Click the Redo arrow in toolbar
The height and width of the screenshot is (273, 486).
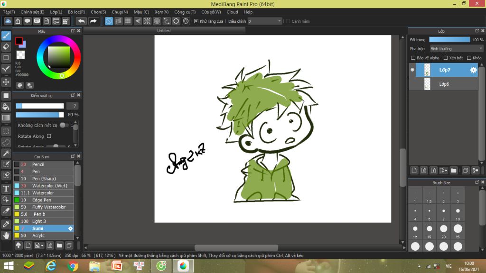pyautogui.click(x=93, y=21)
